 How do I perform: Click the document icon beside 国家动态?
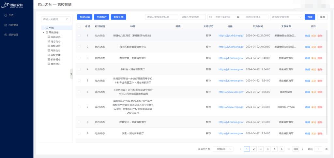49,37
